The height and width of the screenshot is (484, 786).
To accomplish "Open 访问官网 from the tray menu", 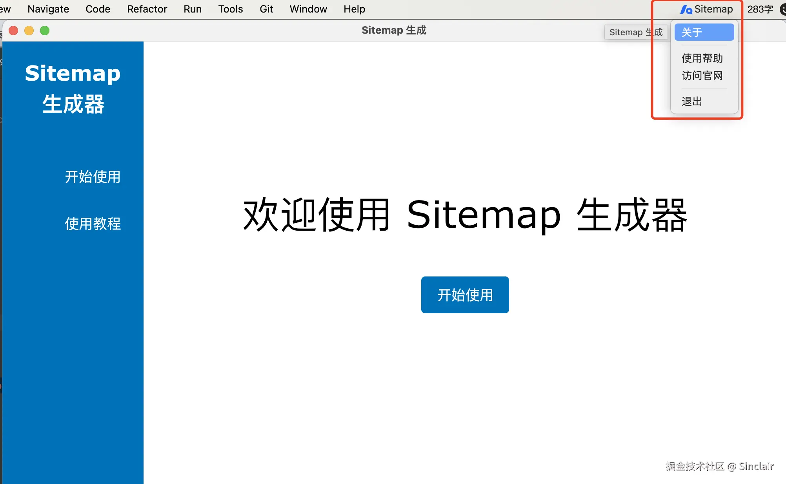I will pos(702,76).
